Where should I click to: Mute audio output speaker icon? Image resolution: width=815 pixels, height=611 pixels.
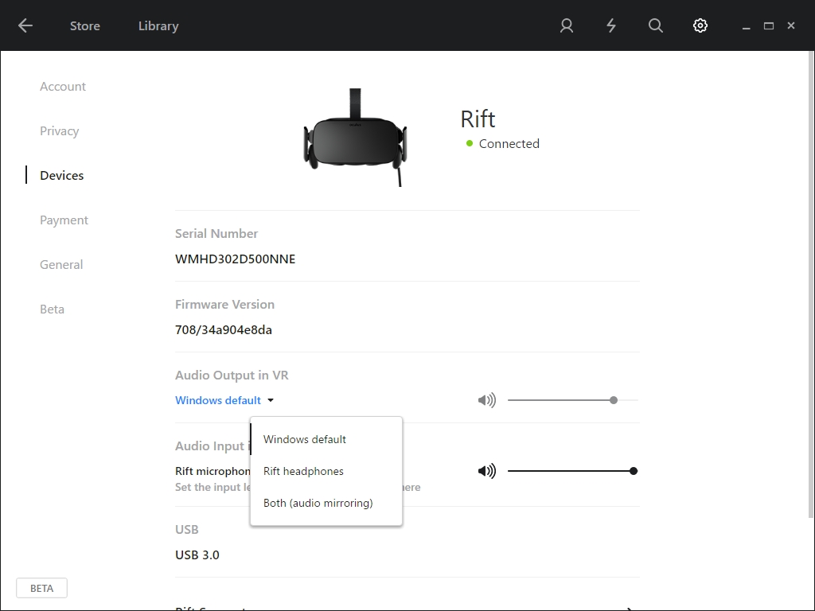[487, 400]
